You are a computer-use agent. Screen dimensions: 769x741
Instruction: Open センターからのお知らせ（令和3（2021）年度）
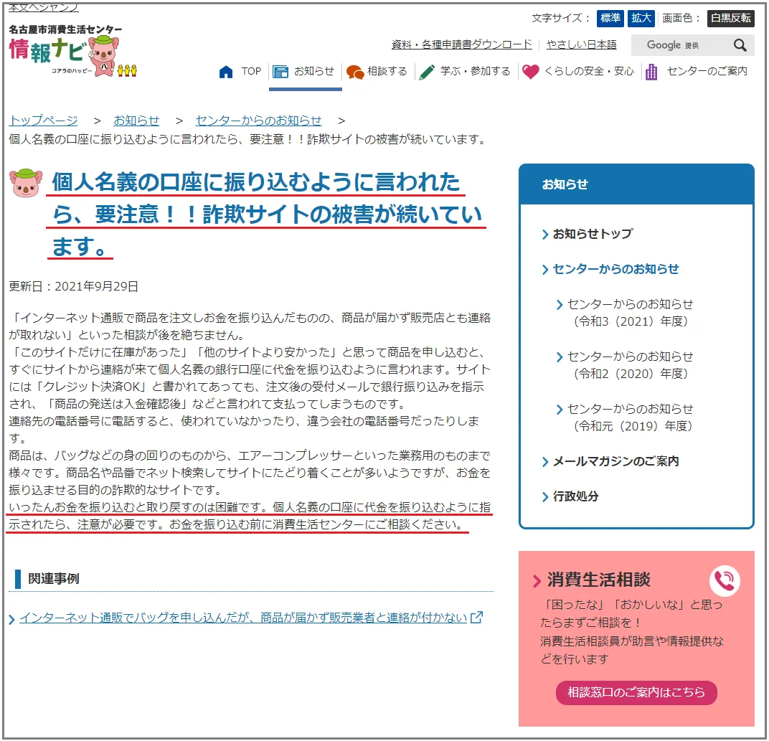tap(630, 313)
